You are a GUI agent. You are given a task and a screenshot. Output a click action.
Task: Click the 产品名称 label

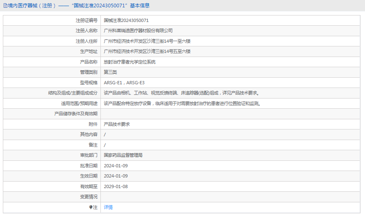pos(89,62)
